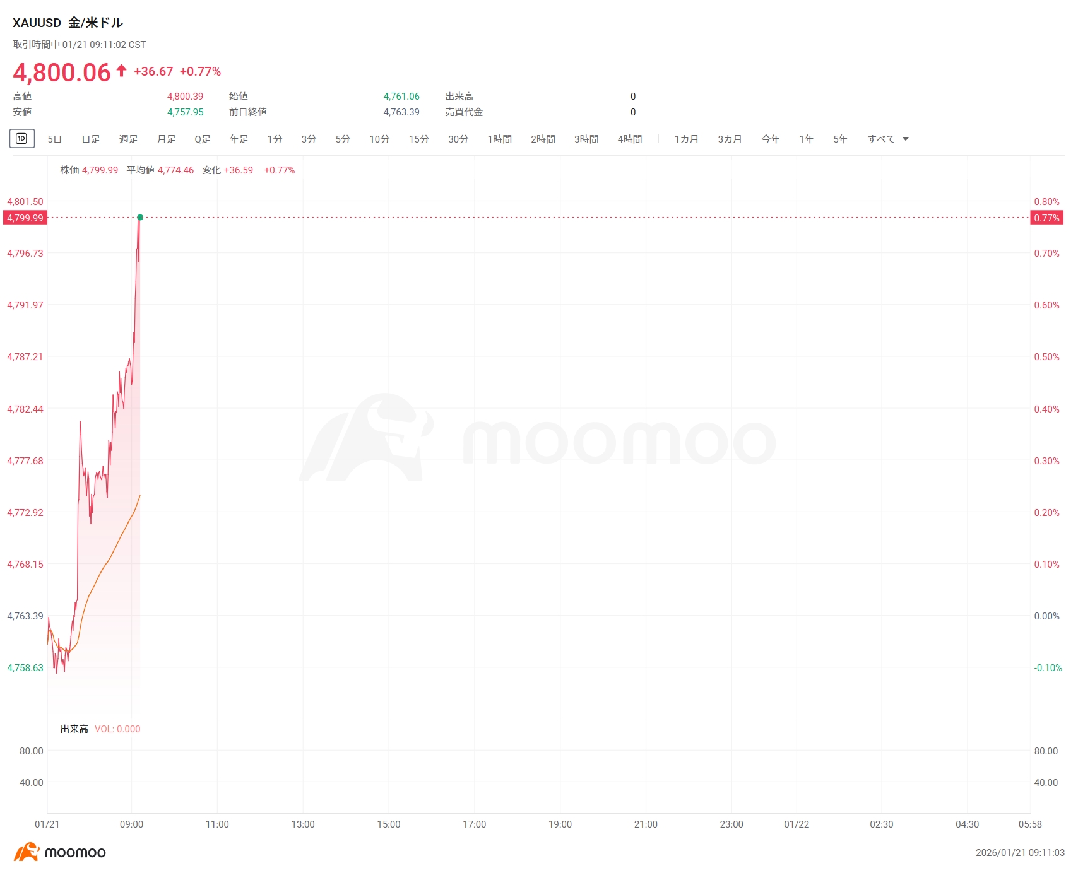Click the 5年 range button

click(x=840, y=139)
